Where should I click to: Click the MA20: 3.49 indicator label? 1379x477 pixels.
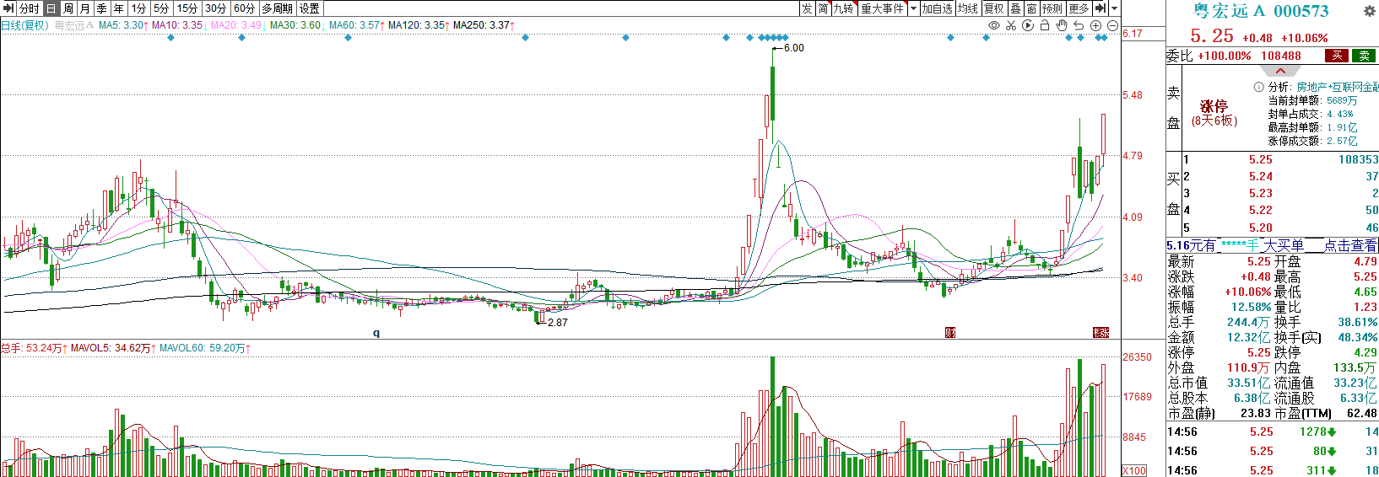(235, 25)
